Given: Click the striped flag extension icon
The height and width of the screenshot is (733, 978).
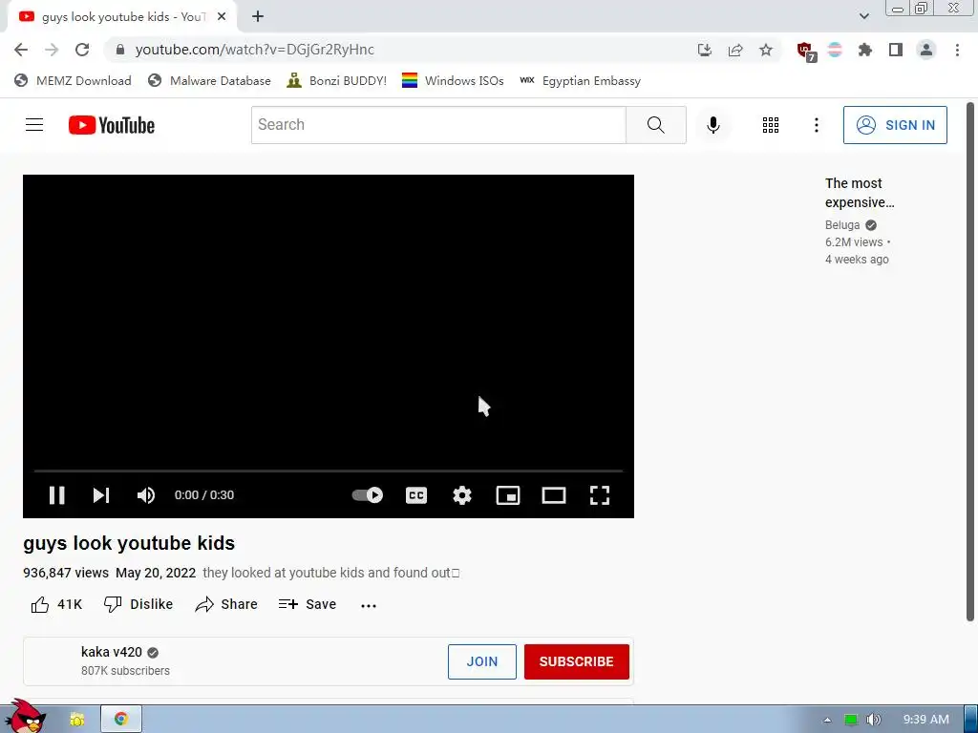Looking at the screenshot, I should pyautogui.click(x=835, y=50).
